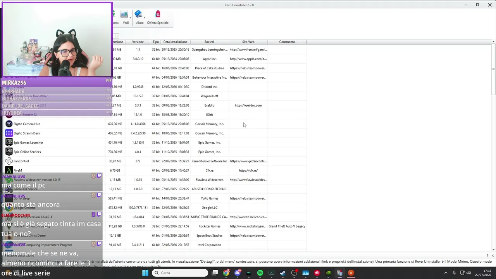Select the Elgato Camera Hub icon
This screenshot has height=279, width=496.
[x=9, y=124]
